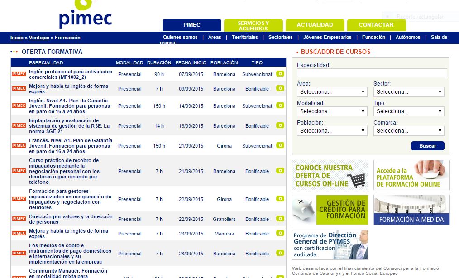This screenshot has height=278, width=459.
Task: Click the 90 h duration cell
Action: point(159,74)
